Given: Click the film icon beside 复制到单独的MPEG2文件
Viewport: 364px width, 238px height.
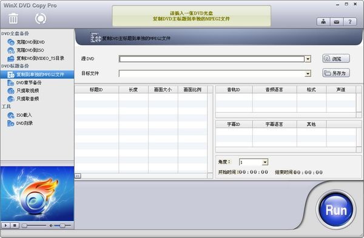Looking at the screenshot, I should pos(11,74).
